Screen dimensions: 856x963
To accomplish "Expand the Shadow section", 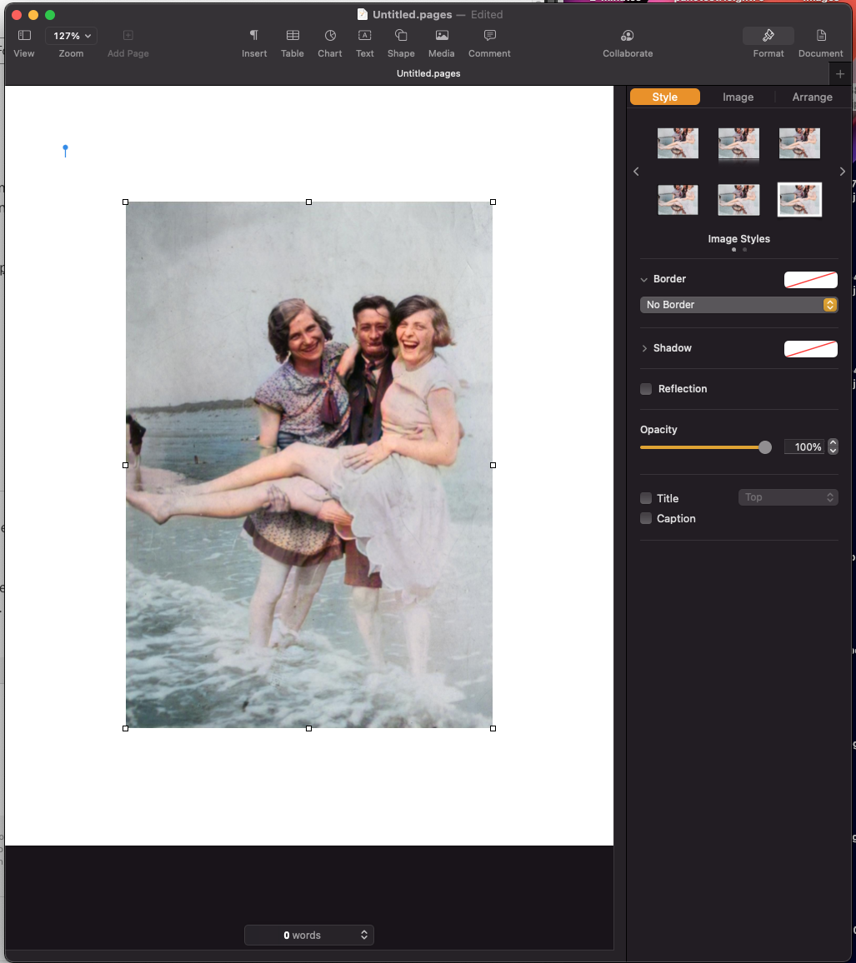I will point(644,348).
